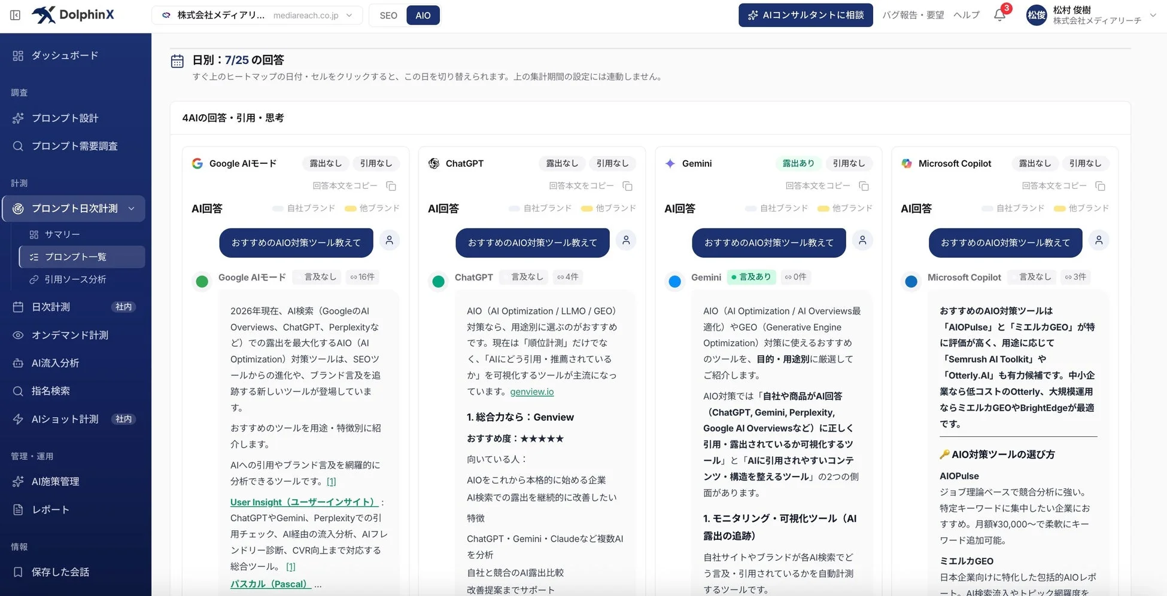This screenshot has height=596, width=1167.
Task: Open the パスカル（Pascal） link
Action: (271, 584)
